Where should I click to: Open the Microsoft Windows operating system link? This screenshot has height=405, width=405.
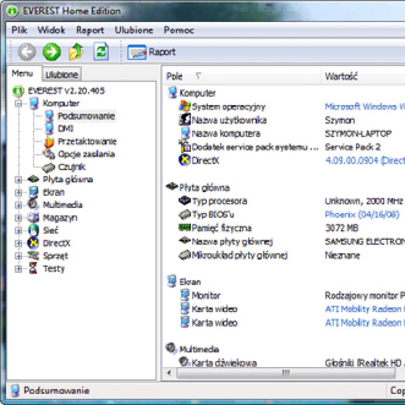click(365, 107)
